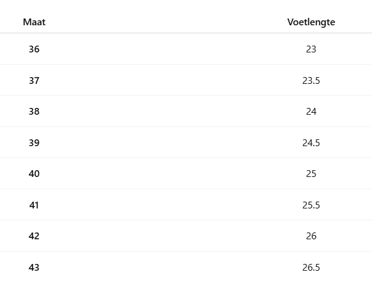Pick the Voetlengte cell beside size 42
This screenshot has height=296, width=372.
311,236
